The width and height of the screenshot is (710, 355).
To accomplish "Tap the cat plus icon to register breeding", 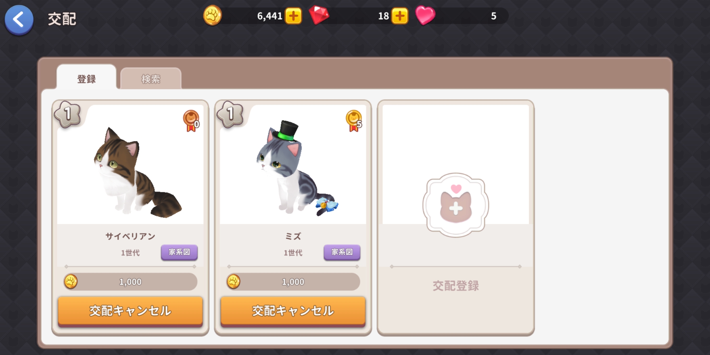I will point(456,205).
